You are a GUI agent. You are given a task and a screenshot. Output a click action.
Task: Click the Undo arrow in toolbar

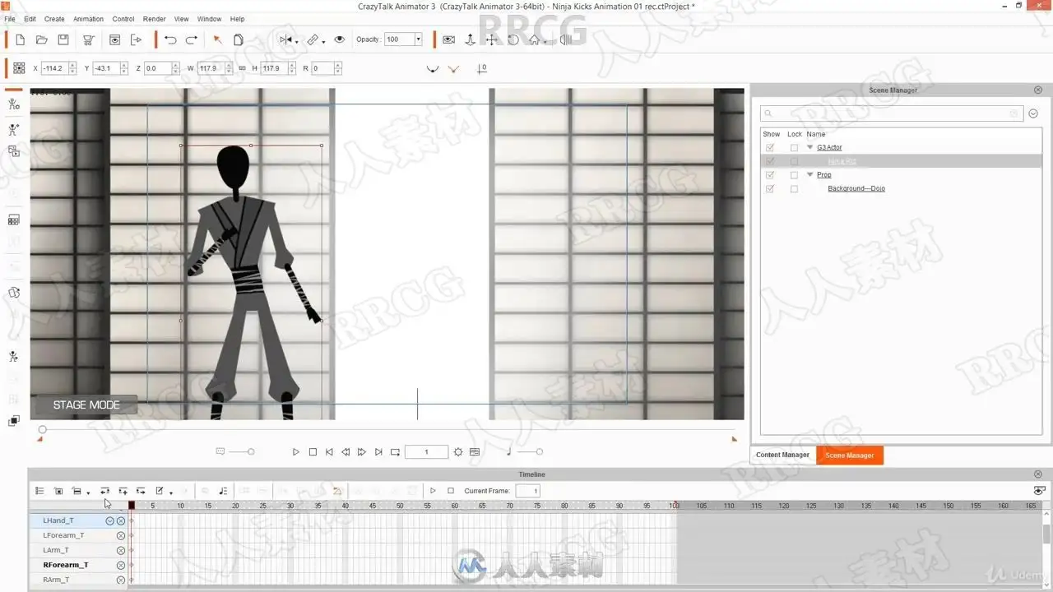coord(170,39)
